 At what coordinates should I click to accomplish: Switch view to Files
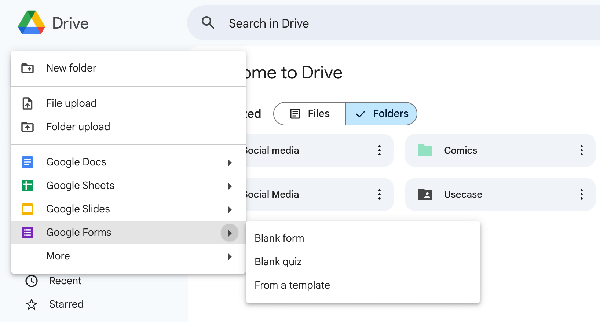(310, 114)
